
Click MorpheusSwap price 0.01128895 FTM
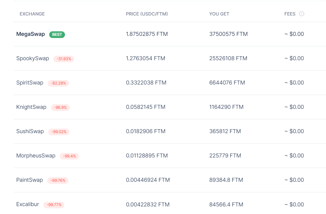point(147,156)
